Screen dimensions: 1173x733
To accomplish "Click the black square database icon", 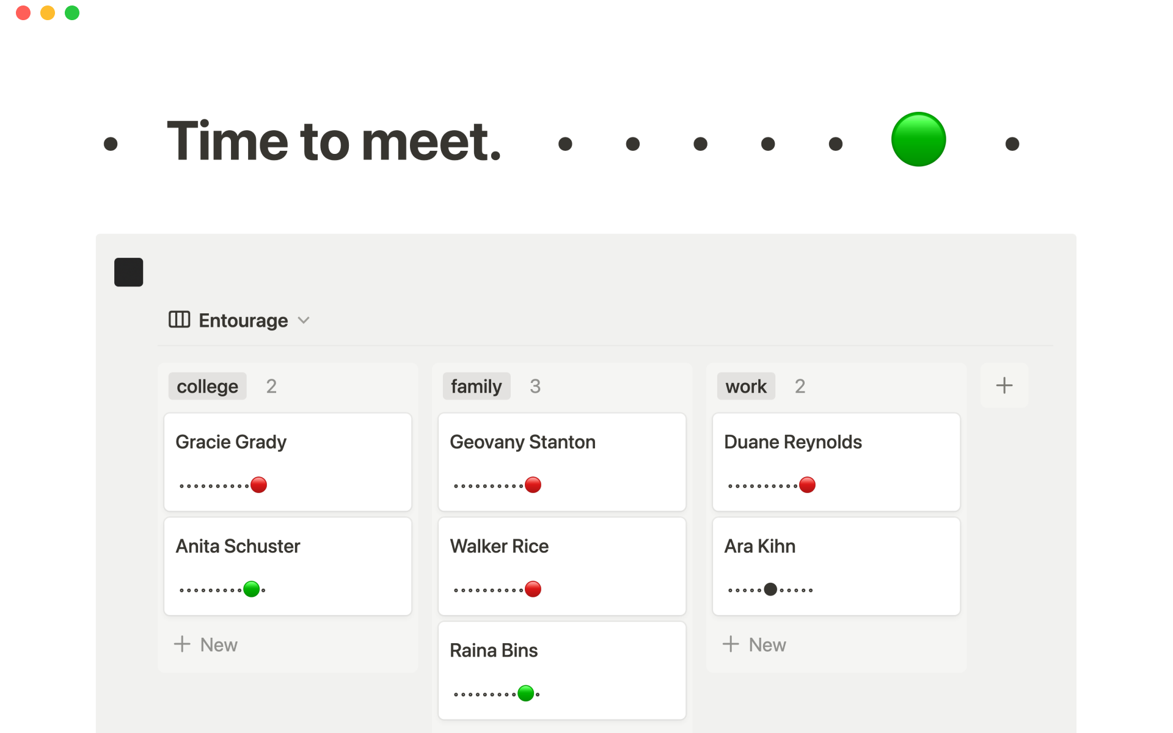I will [128, 272].
